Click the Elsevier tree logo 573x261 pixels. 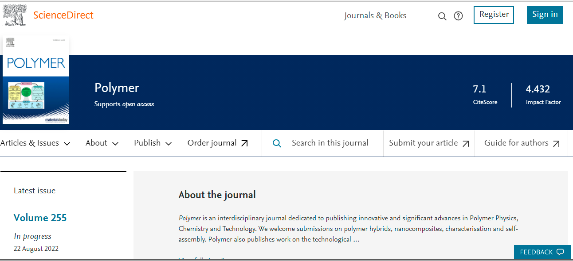coord(15,15)
